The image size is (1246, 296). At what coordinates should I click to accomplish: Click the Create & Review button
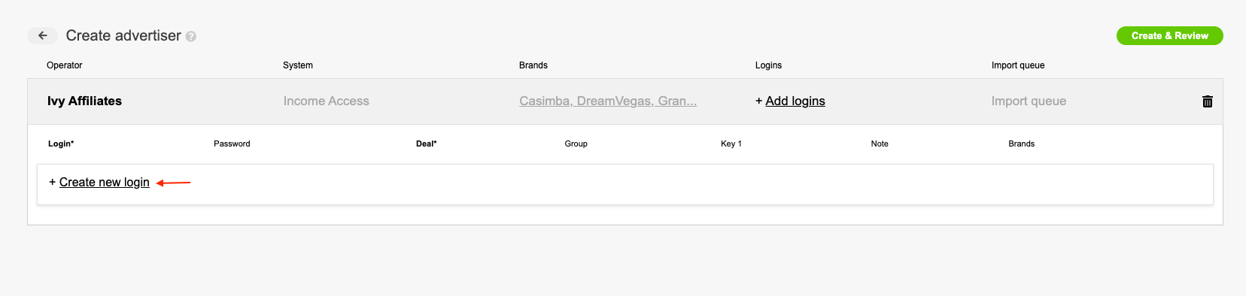[x=1169, y=35]
